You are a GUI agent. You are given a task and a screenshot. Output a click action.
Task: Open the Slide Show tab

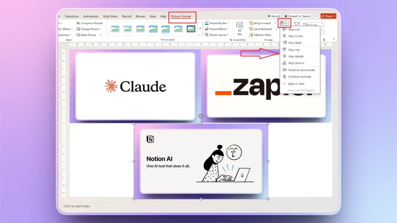pyautogui.click(x=110, y=16)
